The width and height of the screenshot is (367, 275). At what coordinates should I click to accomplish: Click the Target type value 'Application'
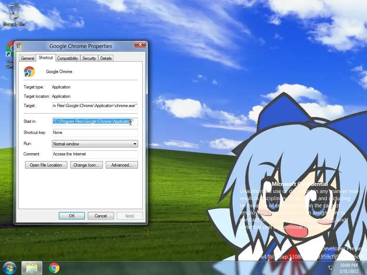tap(61, 87)
